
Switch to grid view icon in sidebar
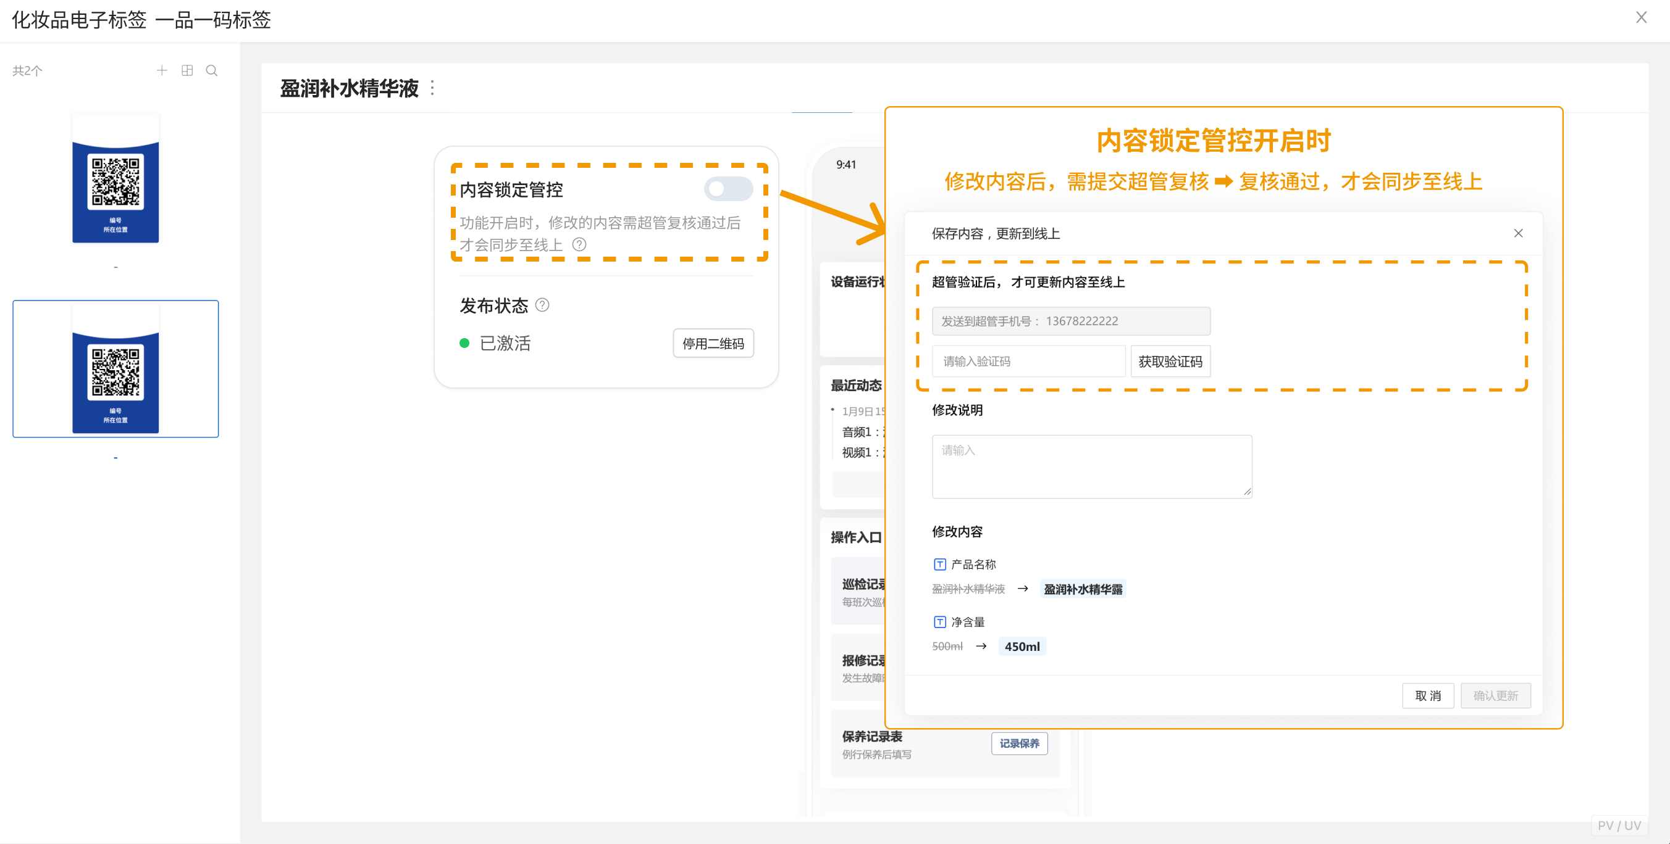[187, 70]
